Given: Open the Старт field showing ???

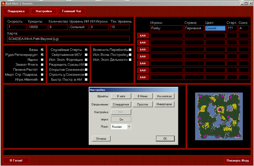Looking at the screenshot, I should 232,28.
